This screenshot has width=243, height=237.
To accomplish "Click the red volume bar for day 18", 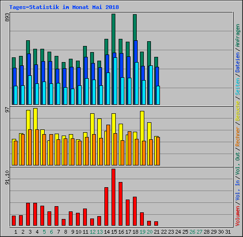I will coord(135,211).
